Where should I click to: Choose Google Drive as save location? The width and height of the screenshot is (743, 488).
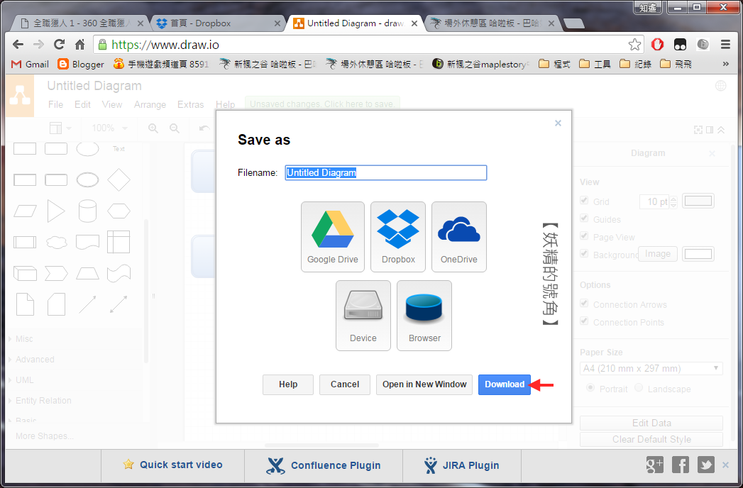333,237
